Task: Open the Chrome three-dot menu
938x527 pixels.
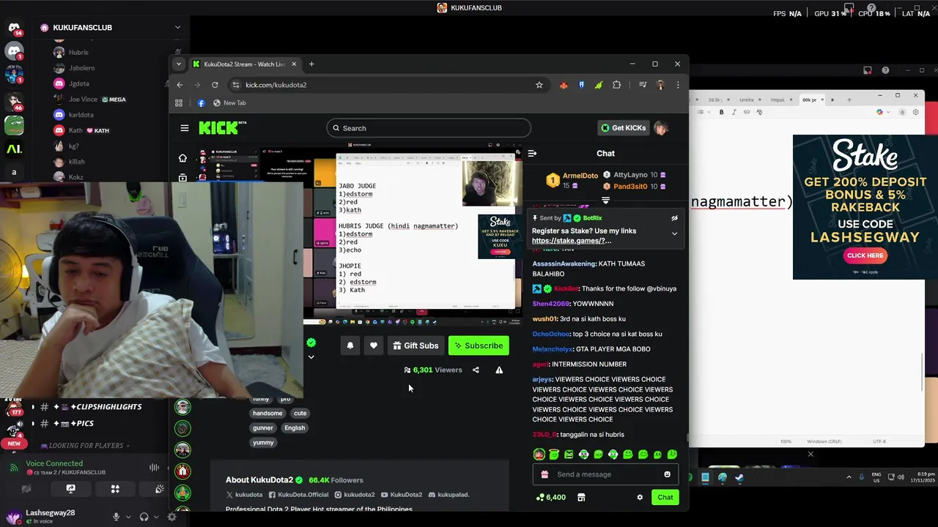Action: [678, 85]
